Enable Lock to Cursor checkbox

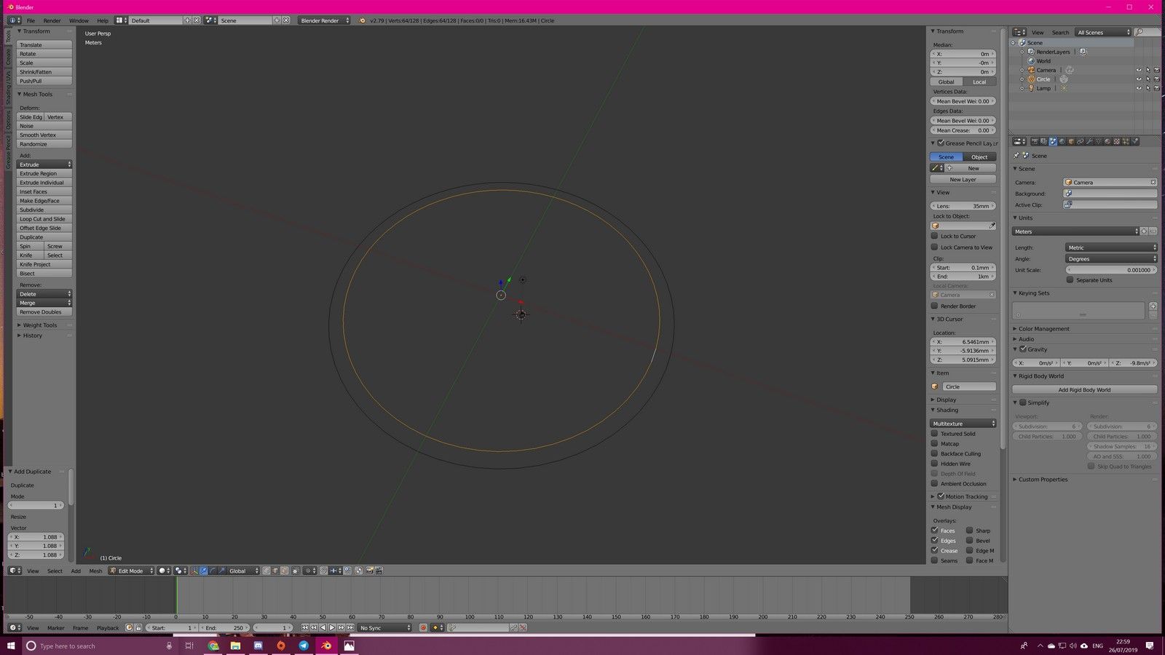935,236
